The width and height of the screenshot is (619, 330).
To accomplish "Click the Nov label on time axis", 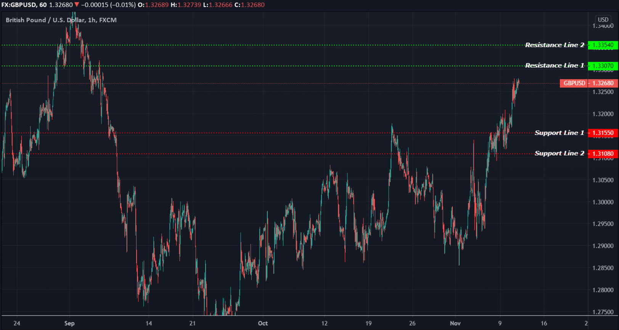I will [455, 323].
